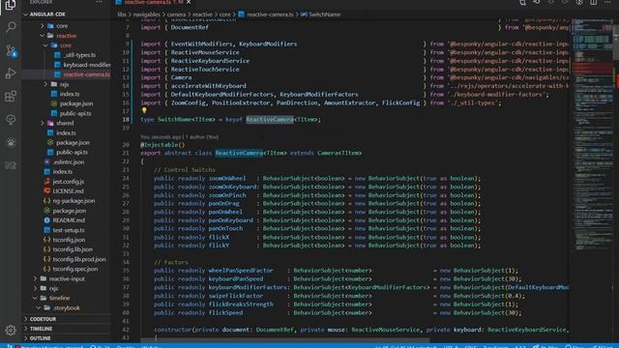This screenshot has width=619, height=348.
Task: Click the code minimap preview
Action: point(592,134)
